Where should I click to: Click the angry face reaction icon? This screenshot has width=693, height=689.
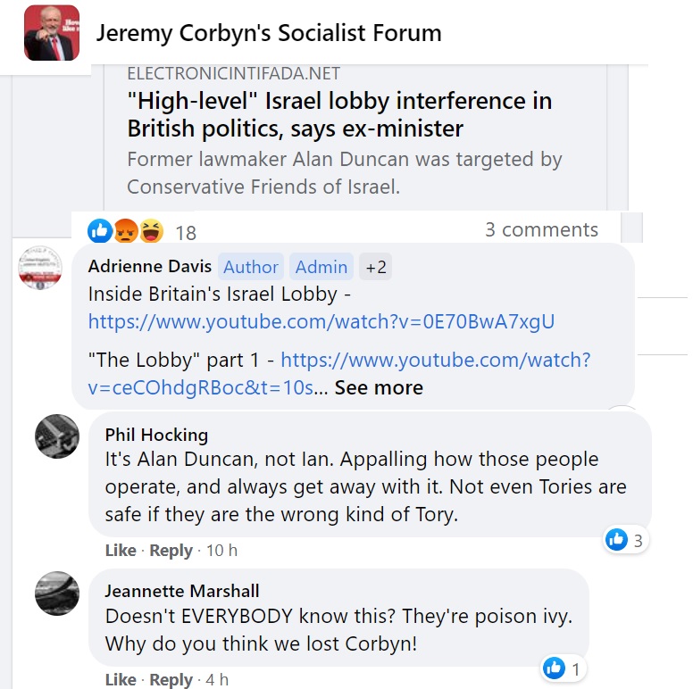(x=126, y=231)
